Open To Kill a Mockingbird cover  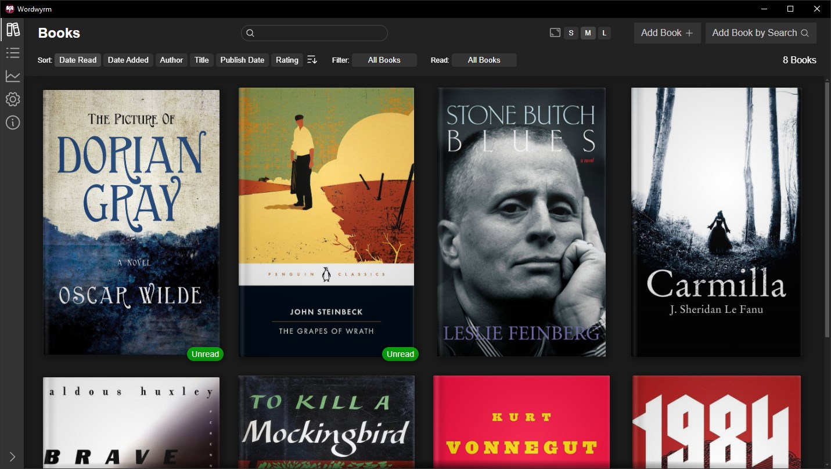coord(326,422)
